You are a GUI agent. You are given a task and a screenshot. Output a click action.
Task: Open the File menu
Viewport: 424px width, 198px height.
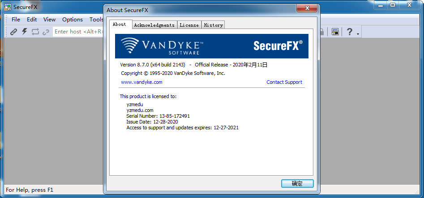[x=16, y=19]
